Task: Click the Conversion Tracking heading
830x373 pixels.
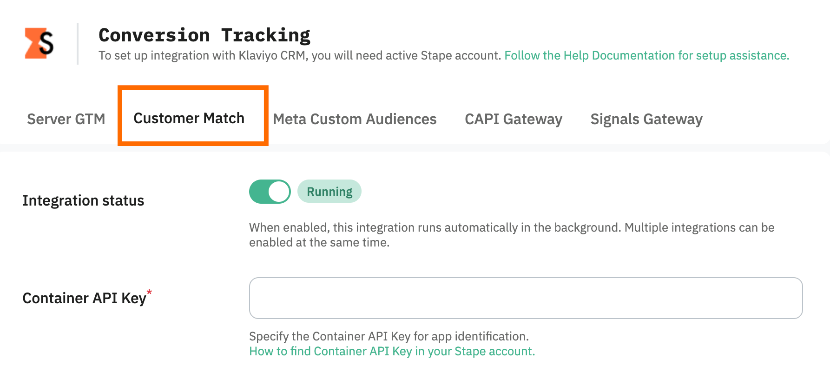Action: 204,35
